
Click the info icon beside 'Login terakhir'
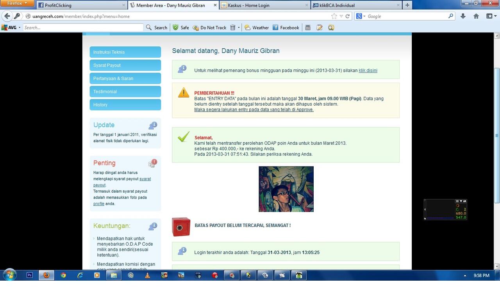[182, 251]
